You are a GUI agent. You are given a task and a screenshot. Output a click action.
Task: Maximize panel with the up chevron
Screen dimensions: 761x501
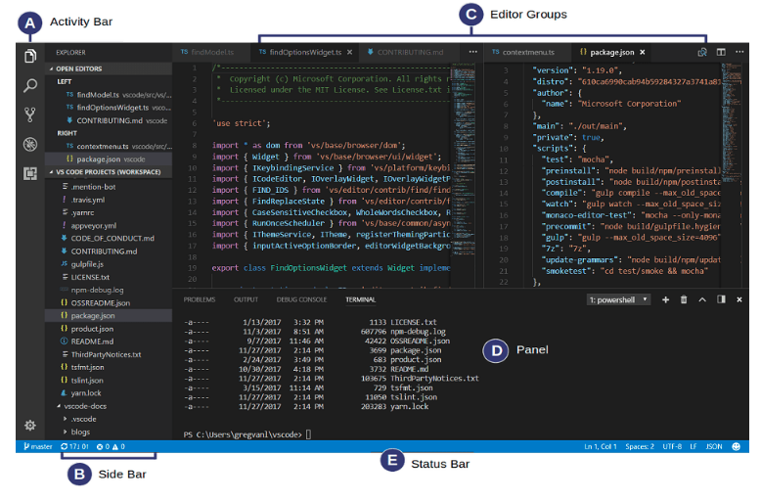point(702,299)
